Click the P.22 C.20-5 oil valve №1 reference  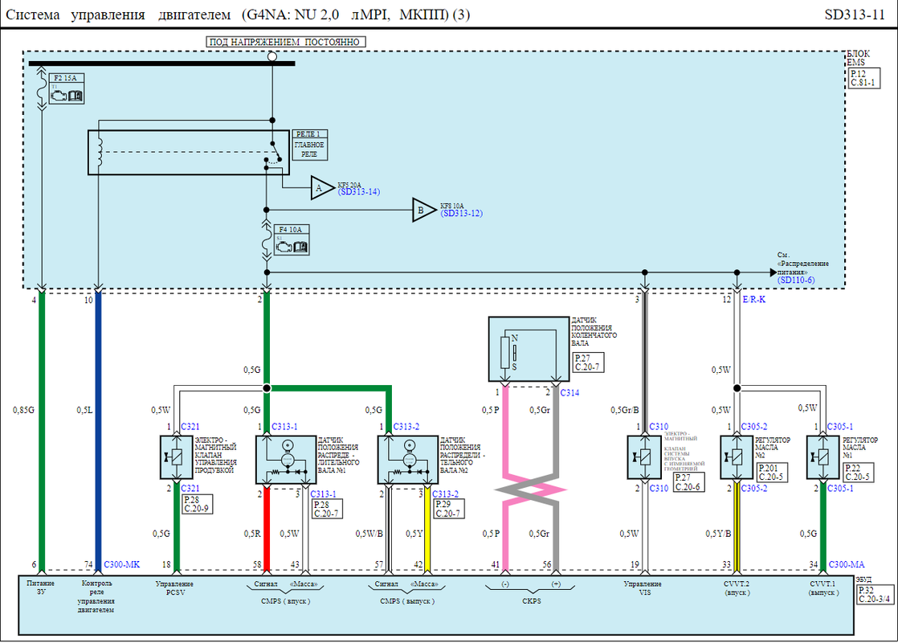click(859, 473)
